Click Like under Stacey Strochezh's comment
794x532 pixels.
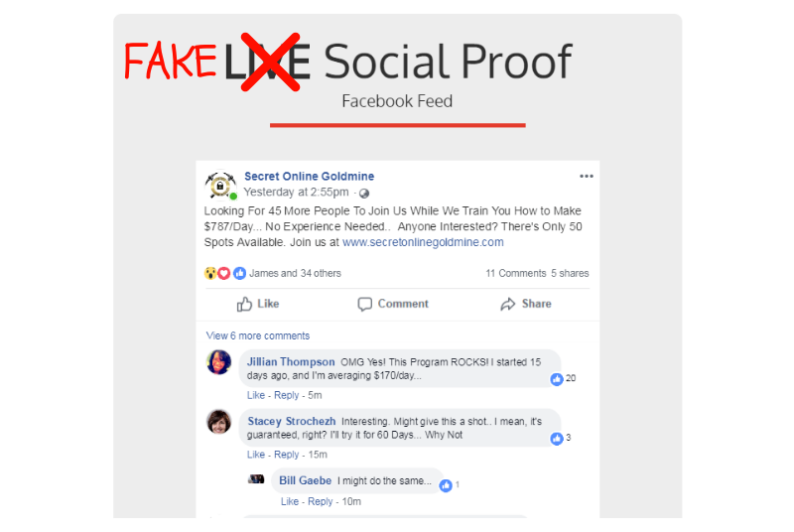(x=256, y=455)
